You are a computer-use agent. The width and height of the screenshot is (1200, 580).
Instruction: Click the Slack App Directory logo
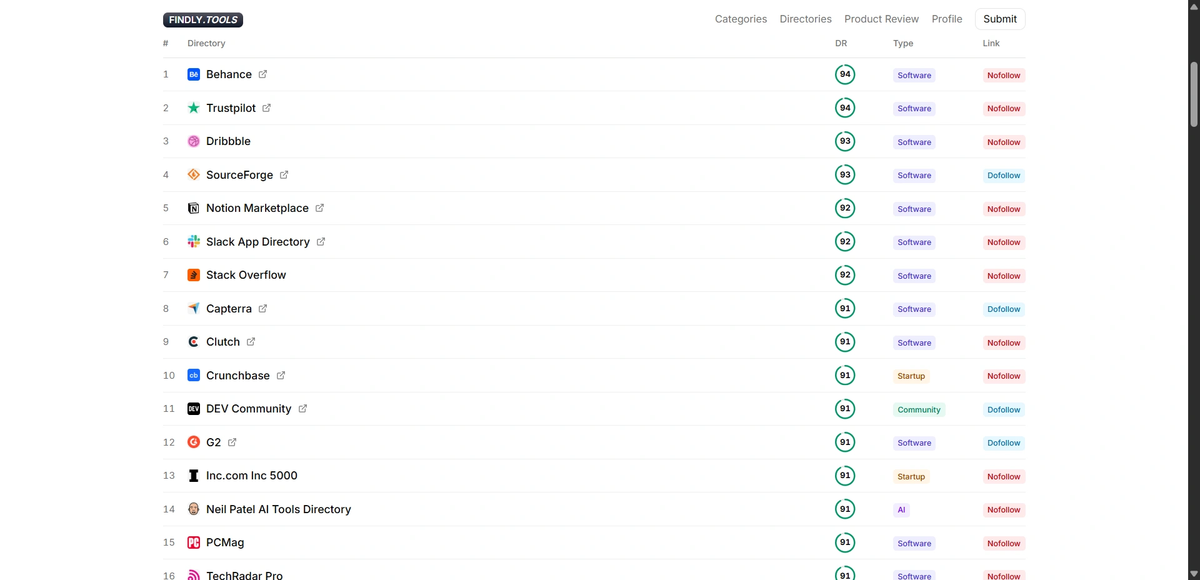(194, 242)
